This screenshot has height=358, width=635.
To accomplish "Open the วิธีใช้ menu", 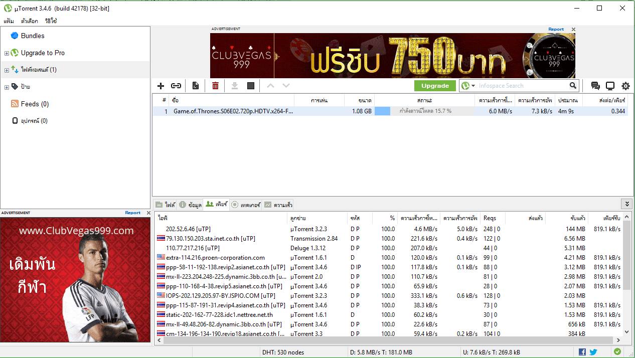I will [x=51, y=21].
